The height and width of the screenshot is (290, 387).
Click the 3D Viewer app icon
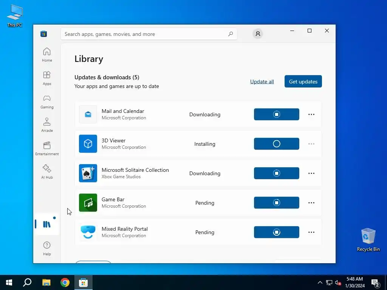point(88,144)
